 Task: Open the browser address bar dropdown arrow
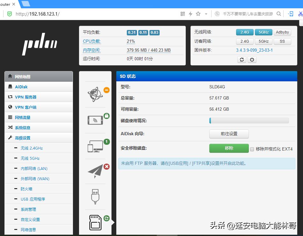tap(206, 14)
